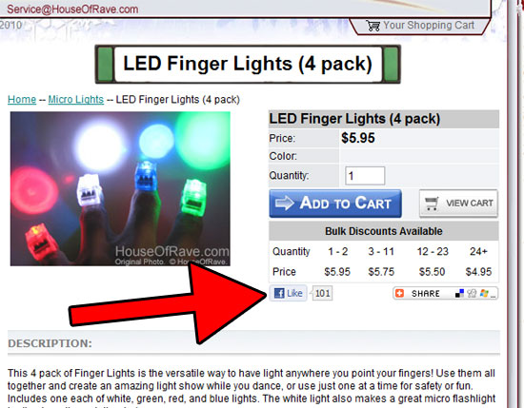Share via the Delicious icon
Viewport: 524px width, 408px height.
coord(460,293)
